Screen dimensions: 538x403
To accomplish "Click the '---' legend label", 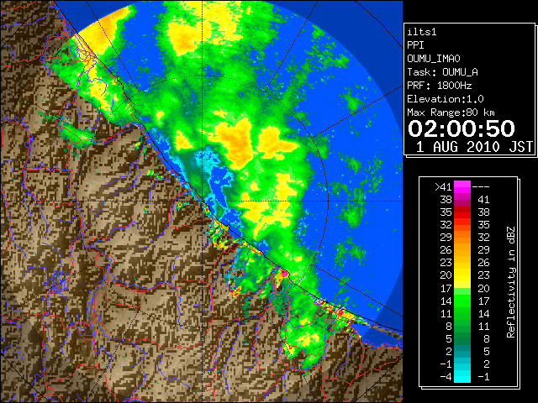I will pyautogui.click(x=481, y=187).
